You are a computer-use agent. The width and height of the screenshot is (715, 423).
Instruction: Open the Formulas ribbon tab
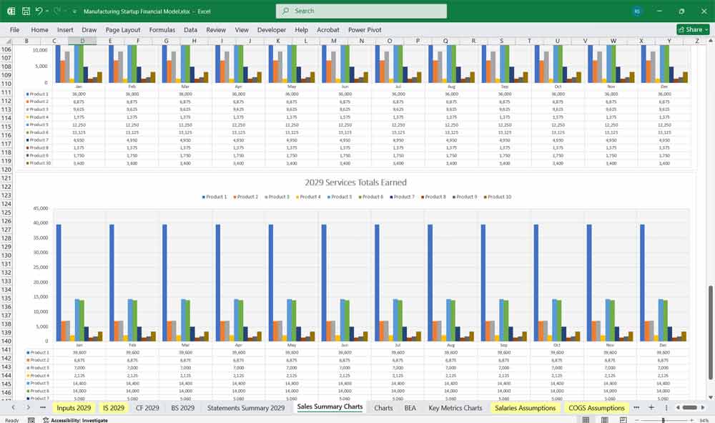click(x=162, y=30)
